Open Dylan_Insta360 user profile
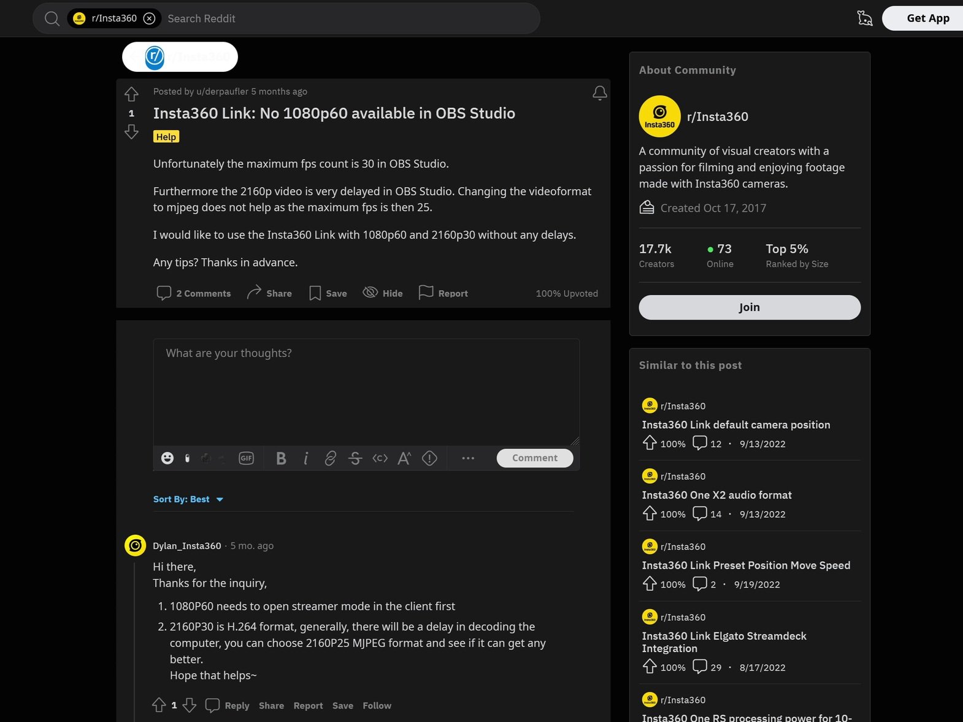 187,546
